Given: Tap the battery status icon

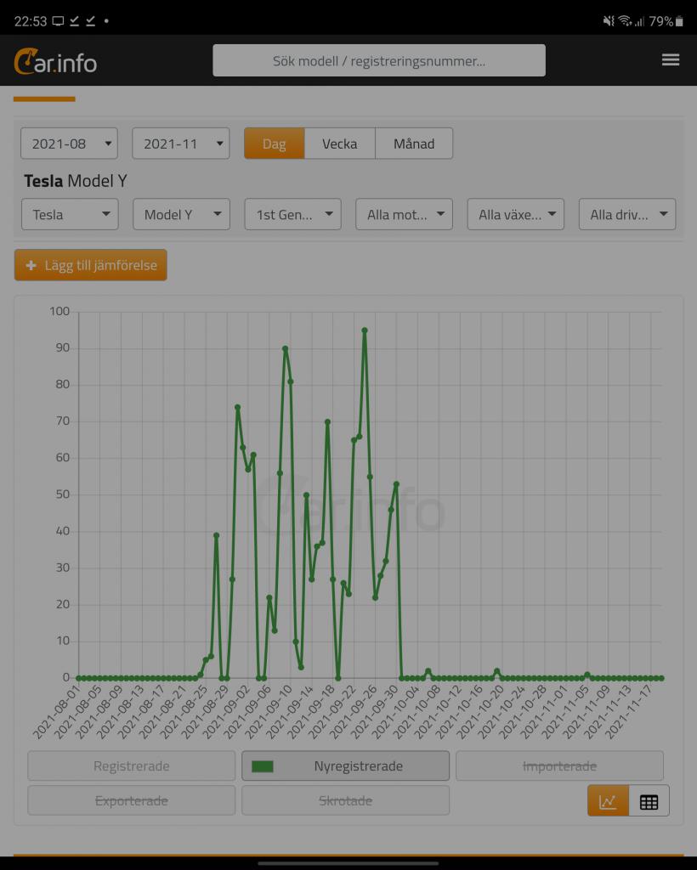Looking at the screenshot, I should [x=679, y=21].
